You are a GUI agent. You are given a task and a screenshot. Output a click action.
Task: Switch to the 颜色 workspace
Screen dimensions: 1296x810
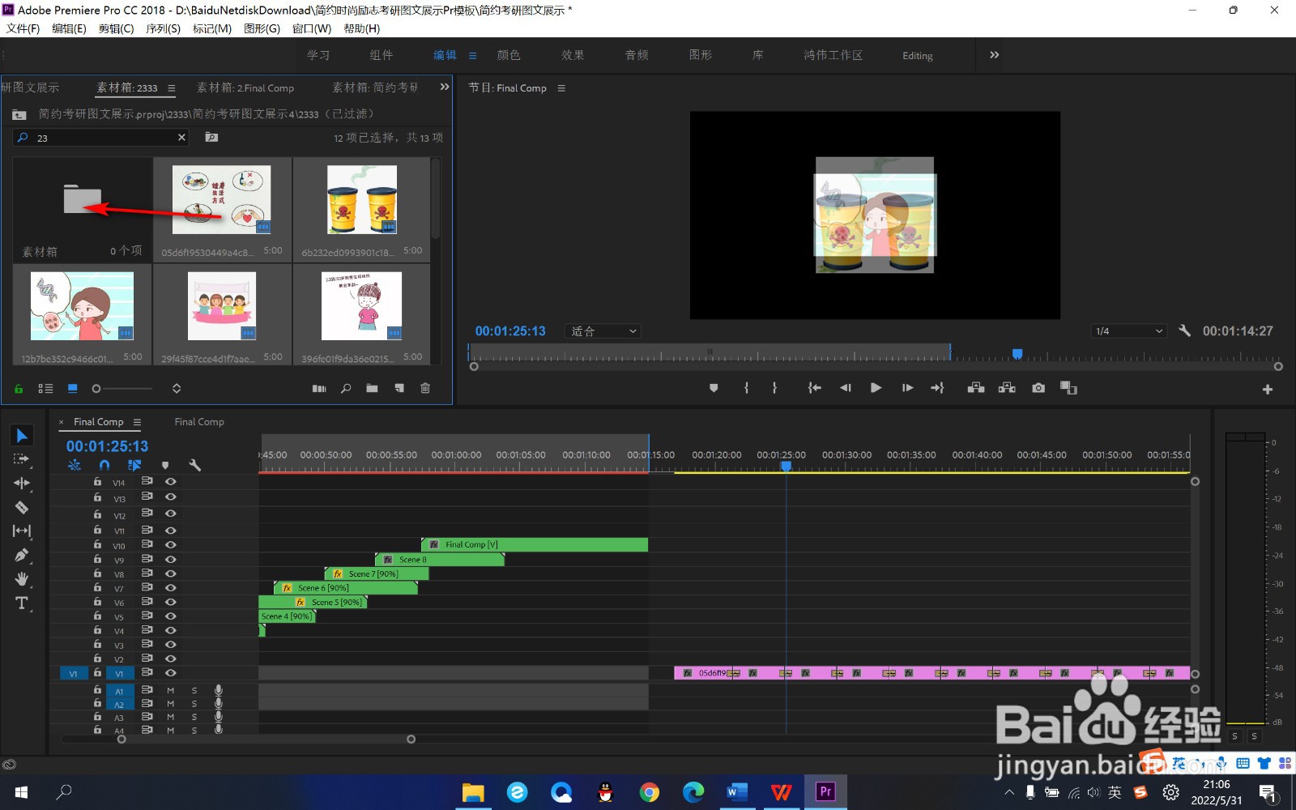click(x=509, y=55)
